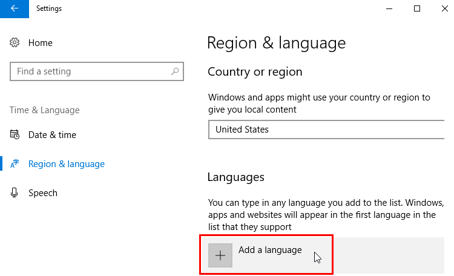Click the Region & language icon
This screenshot has width=454, height=276.
(x=15, y=164)
